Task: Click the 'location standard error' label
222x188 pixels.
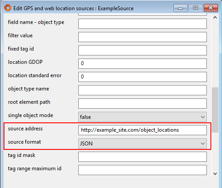Action: [35, 75]
